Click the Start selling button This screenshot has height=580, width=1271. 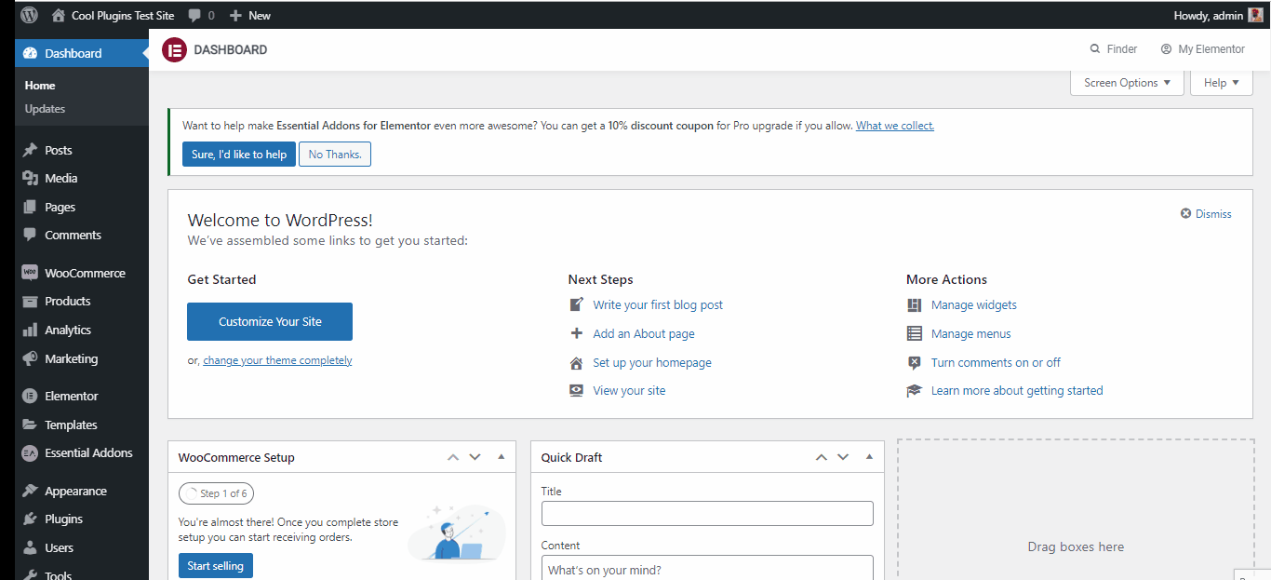216,566
